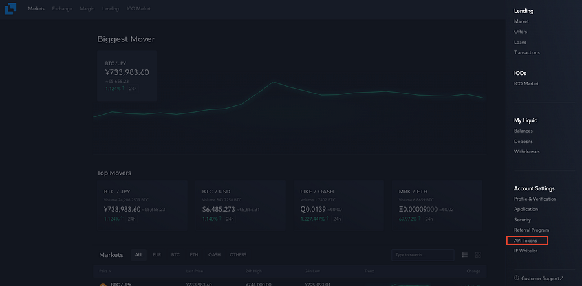Image resolution: width=582 pixels, height=286 pixels.
Task: Open the BTC / USD top mover card
Action: (x=241, y=205)
